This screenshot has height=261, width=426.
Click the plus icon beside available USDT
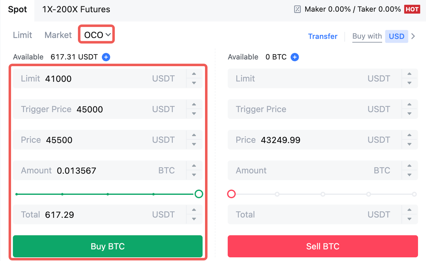pos(106,57)
